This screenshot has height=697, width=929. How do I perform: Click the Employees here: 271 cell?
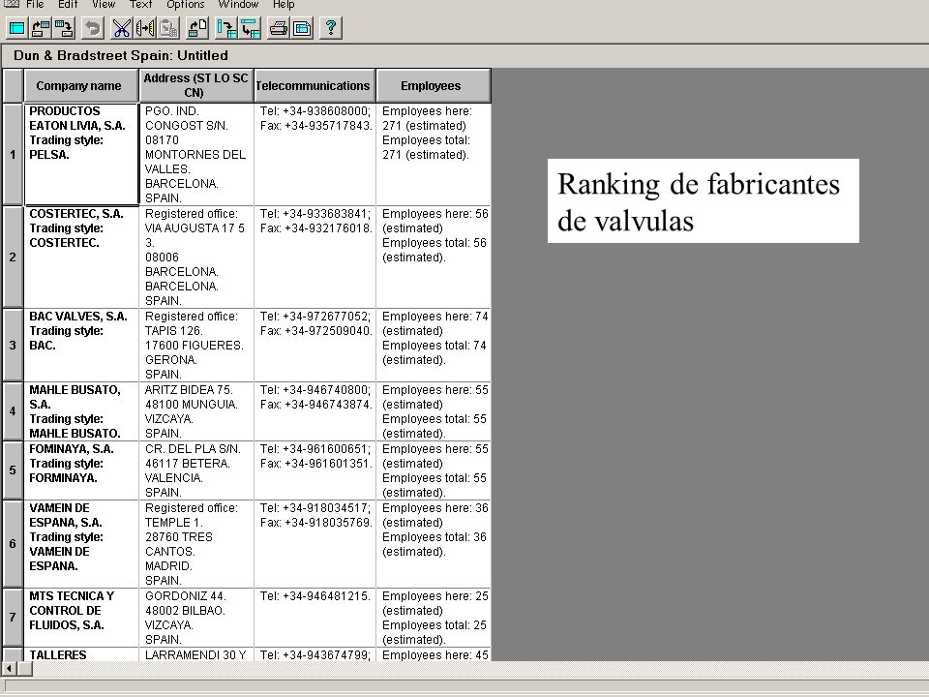[434, 154]
